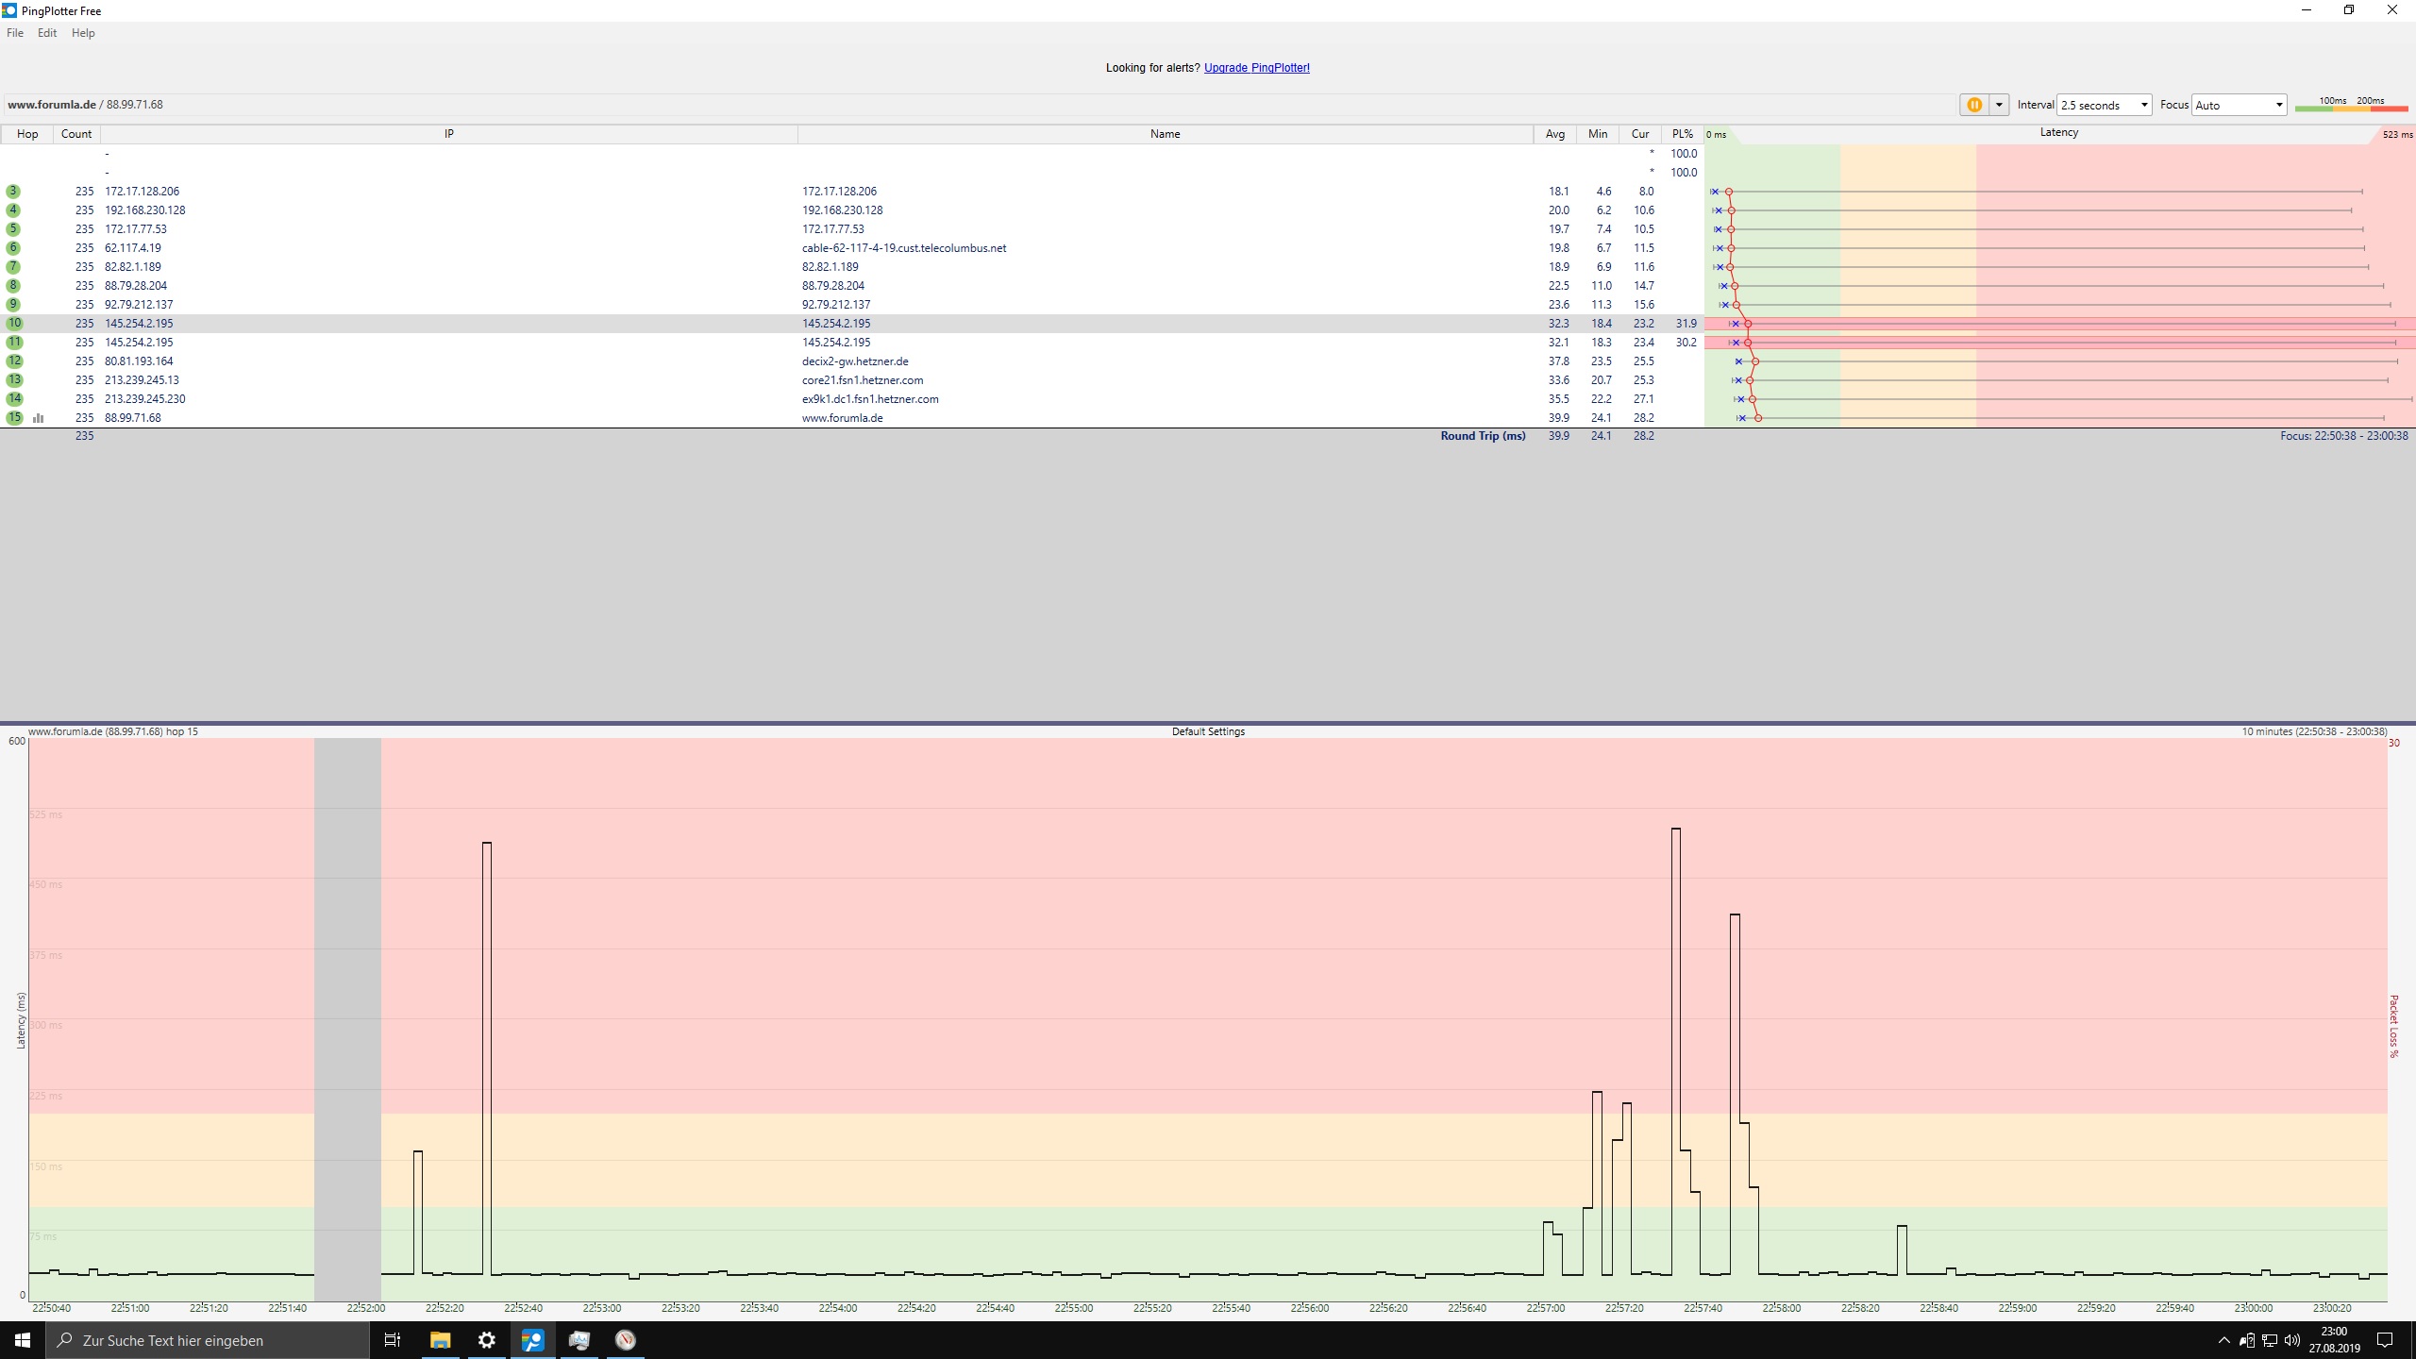Screen dimensions: 2416x1359
Task: Click the green hop 15 circle icon
Action: [x=14, y=418]
